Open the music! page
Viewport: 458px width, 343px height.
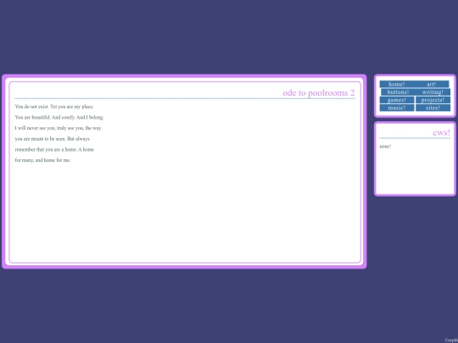point(397,108)
